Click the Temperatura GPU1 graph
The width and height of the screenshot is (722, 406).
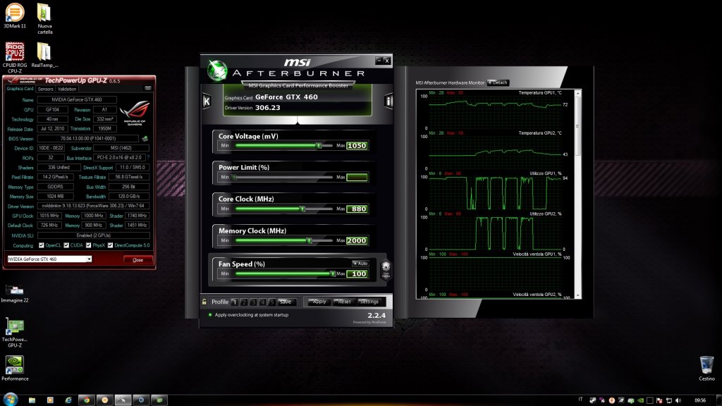pyautogui.click(x=495, y=111)
